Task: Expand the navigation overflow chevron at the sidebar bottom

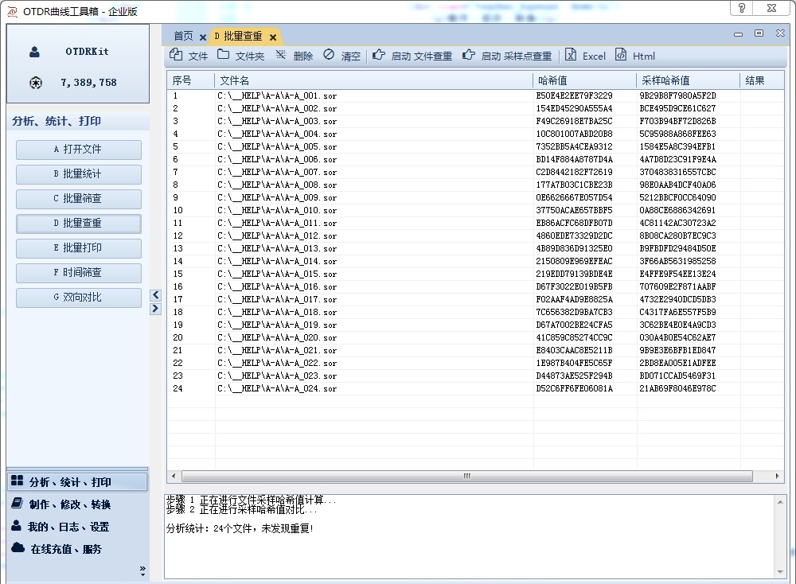Action: (142, 569)
